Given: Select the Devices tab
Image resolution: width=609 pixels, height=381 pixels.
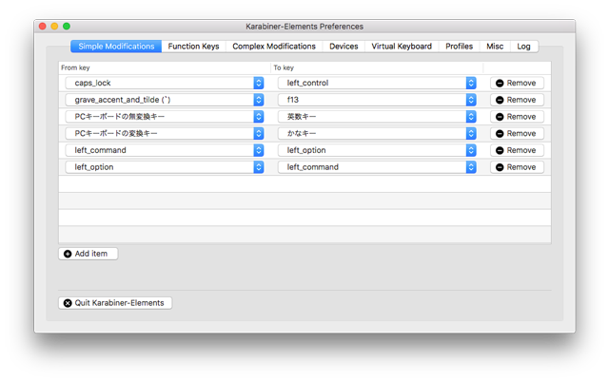Looking at the screenshot, I should click(344, 47).
